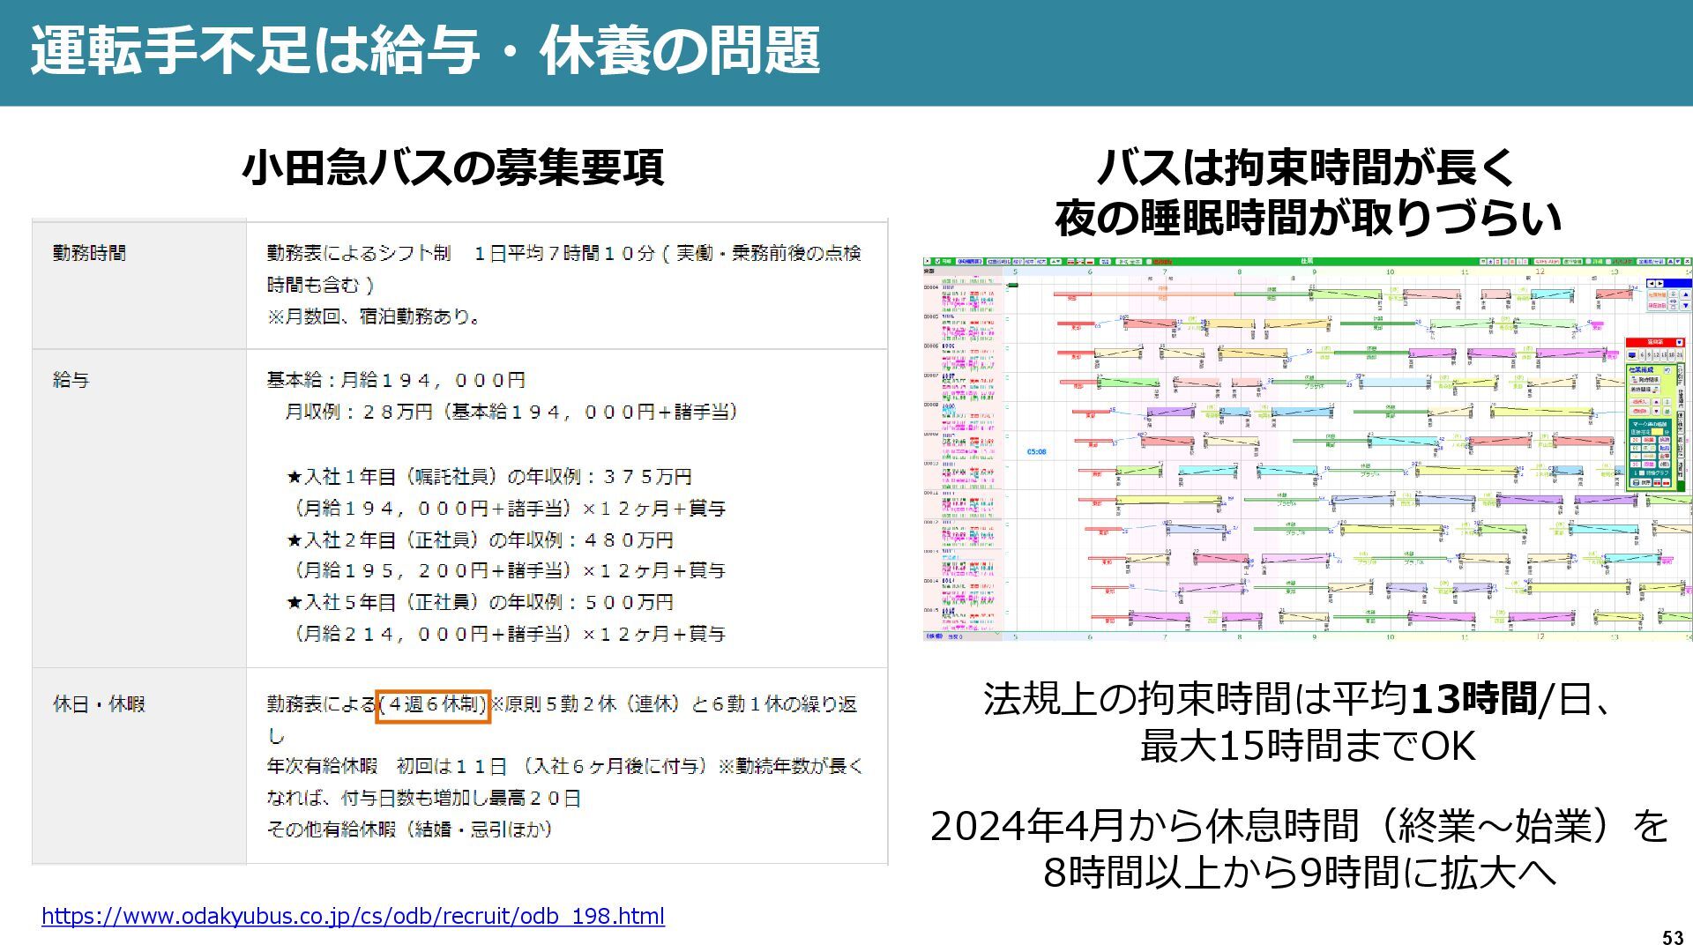Click the bold 13時間 text
Screen dimensions: 1693x952
(1473, 699)
